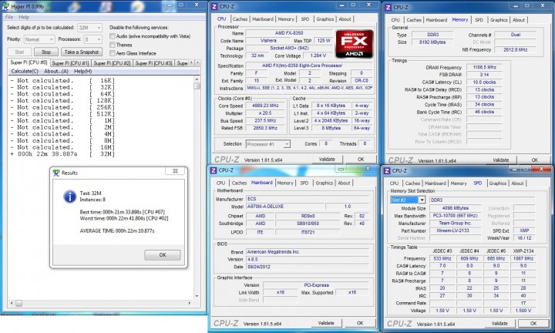Click the DRAM Frequency 1108.5 MHz value
The image size is (555, 333).
484,67
